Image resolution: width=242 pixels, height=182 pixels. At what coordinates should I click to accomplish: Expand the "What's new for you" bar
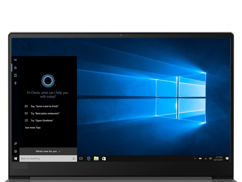[48, 151]
